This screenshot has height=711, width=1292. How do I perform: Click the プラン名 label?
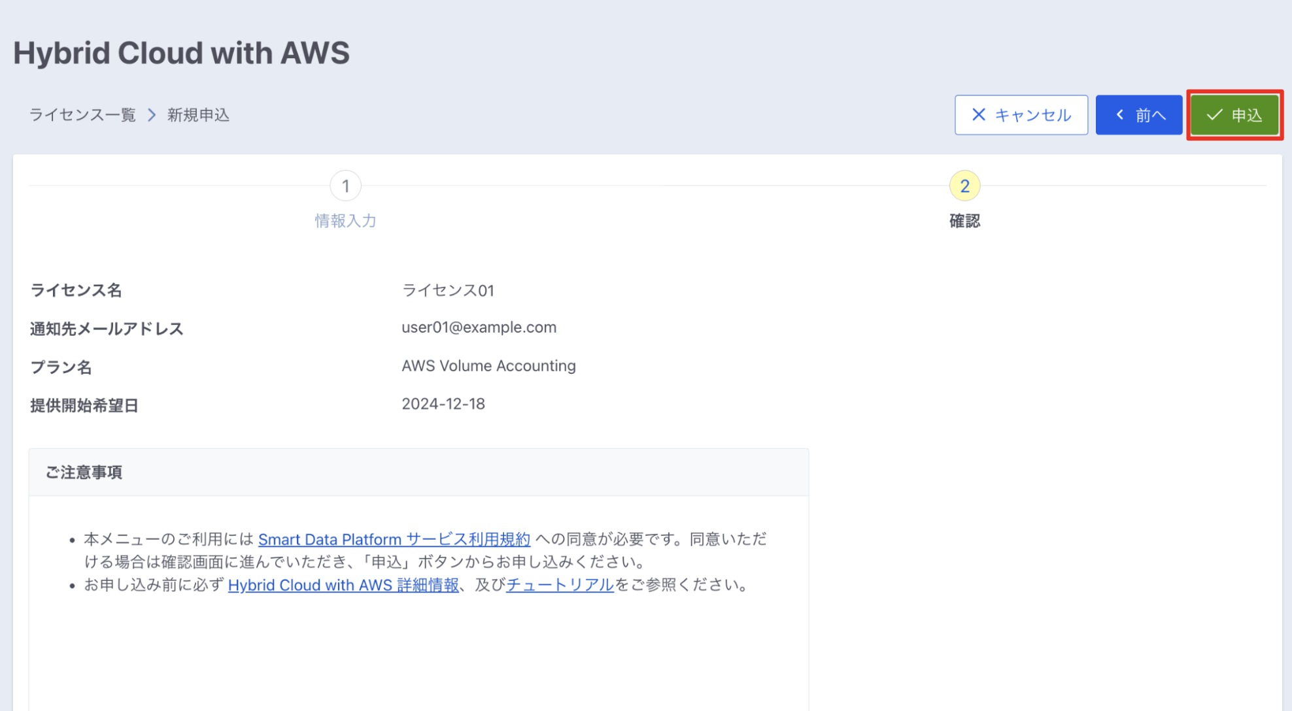(61, 367)
